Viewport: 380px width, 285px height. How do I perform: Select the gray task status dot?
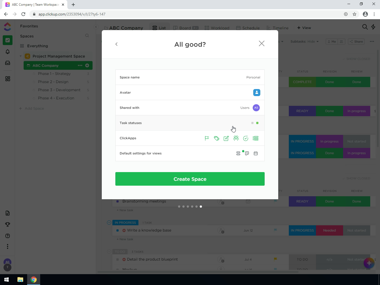click(252, 123)
